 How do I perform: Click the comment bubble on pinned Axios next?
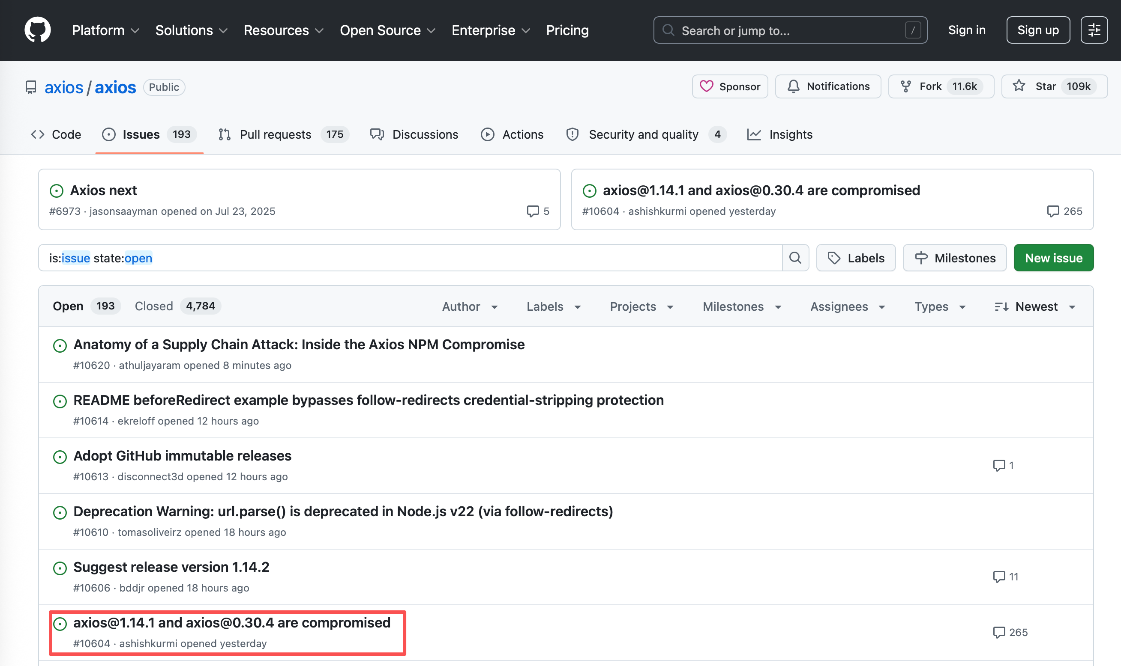(533, 211)
